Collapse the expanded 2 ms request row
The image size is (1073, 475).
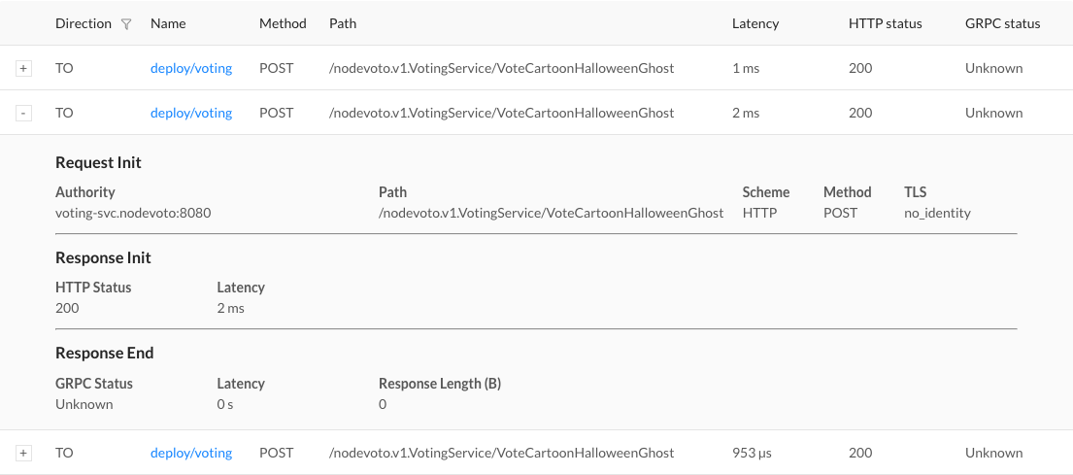(24, 114)
